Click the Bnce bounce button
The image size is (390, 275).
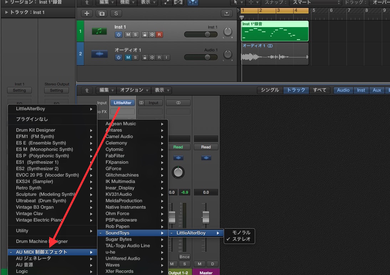click(184, 257)
